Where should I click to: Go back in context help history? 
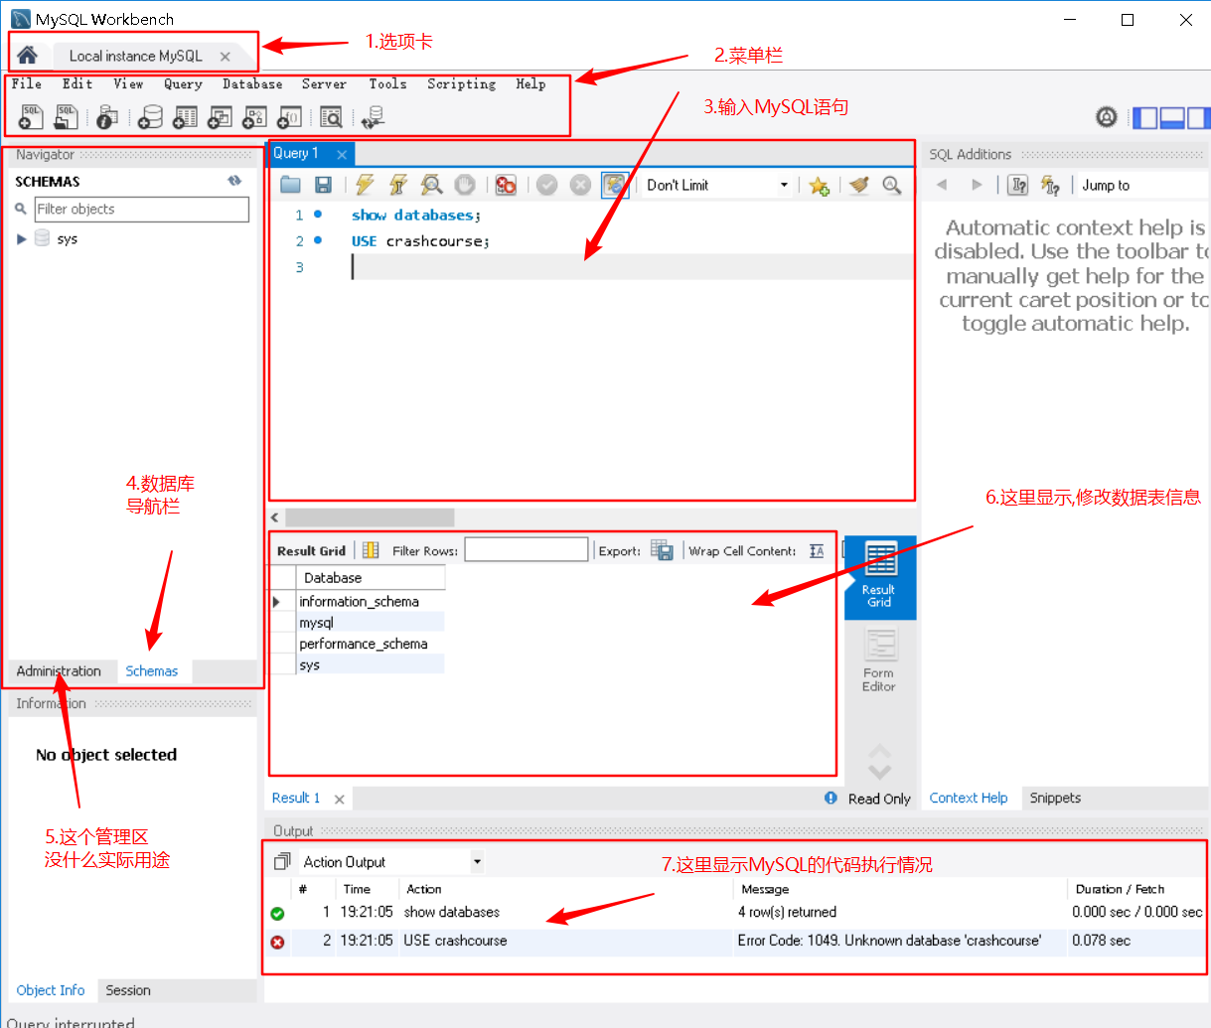(x=942, y=185)
